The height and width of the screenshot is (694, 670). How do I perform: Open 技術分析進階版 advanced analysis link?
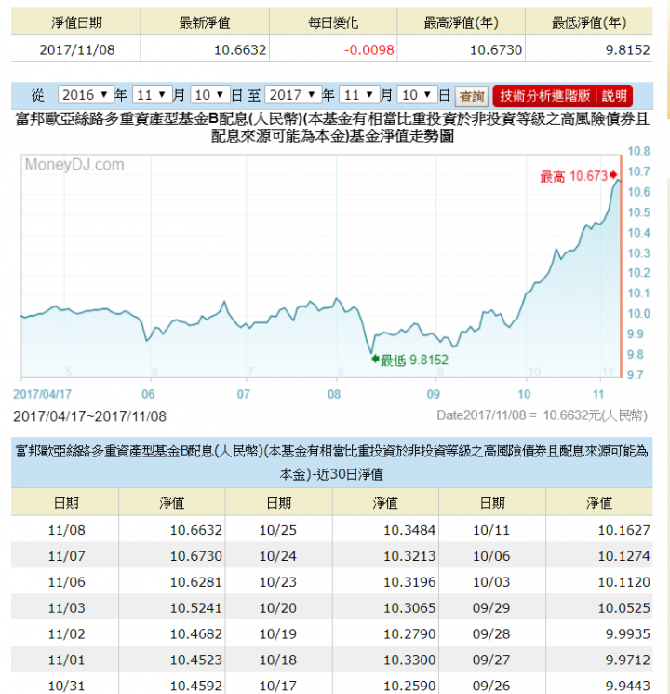(545, 96)
